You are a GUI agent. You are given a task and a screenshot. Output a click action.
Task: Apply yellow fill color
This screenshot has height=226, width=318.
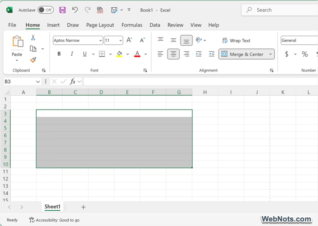point(119,54)
